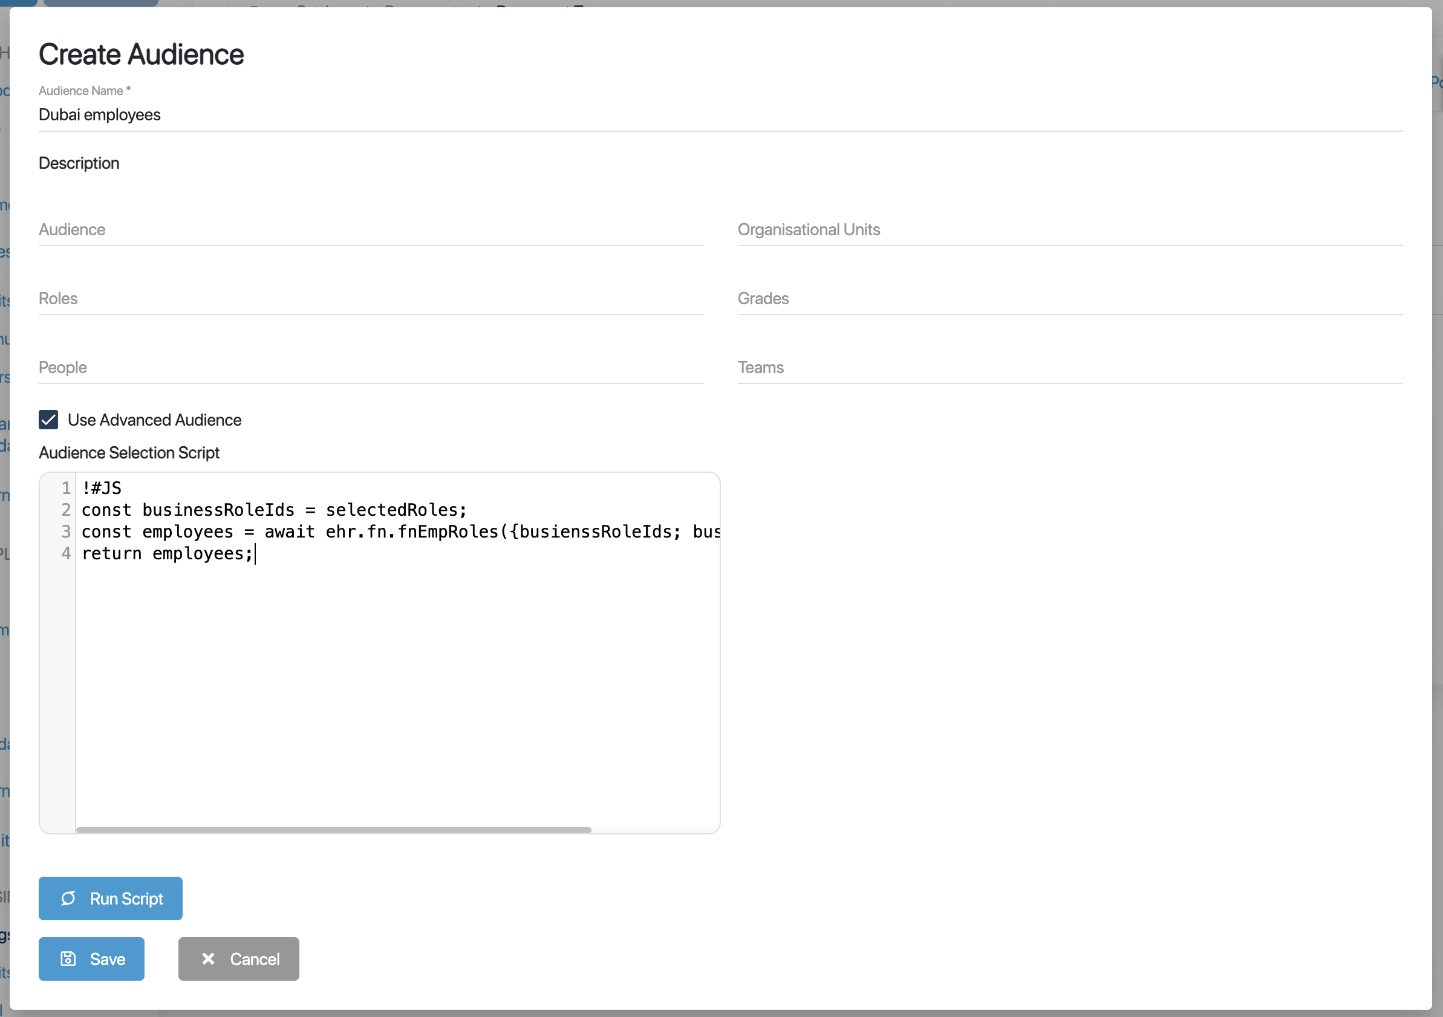
Task: Click the return employees line in script
Action: 167,553
